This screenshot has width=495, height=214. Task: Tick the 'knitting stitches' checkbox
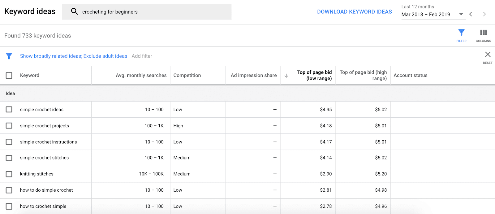click(9, 174)
